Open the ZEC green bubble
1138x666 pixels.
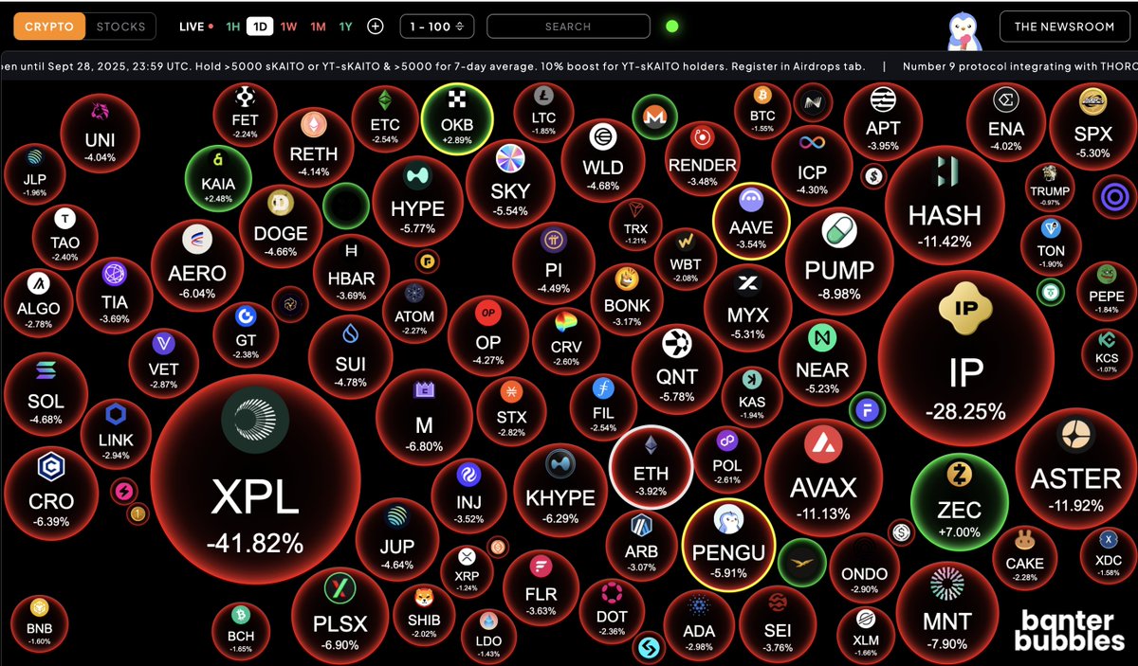pos(959,501)
